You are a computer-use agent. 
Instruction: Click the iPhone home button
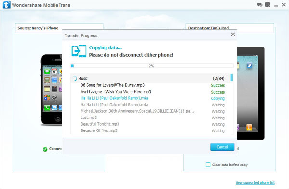(58, 118)
